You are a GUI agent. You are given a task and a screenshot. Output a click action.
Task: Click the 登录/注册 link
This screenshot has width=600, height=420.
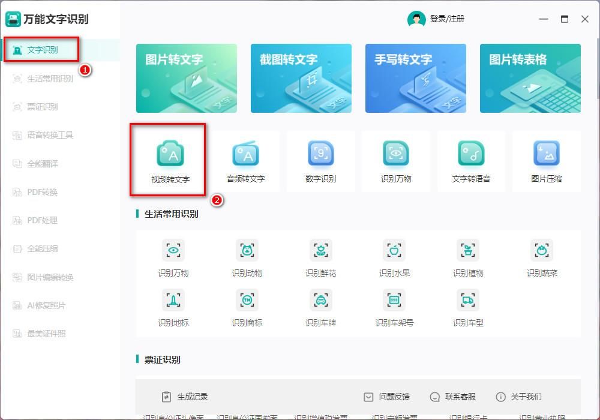pos(447,19)
